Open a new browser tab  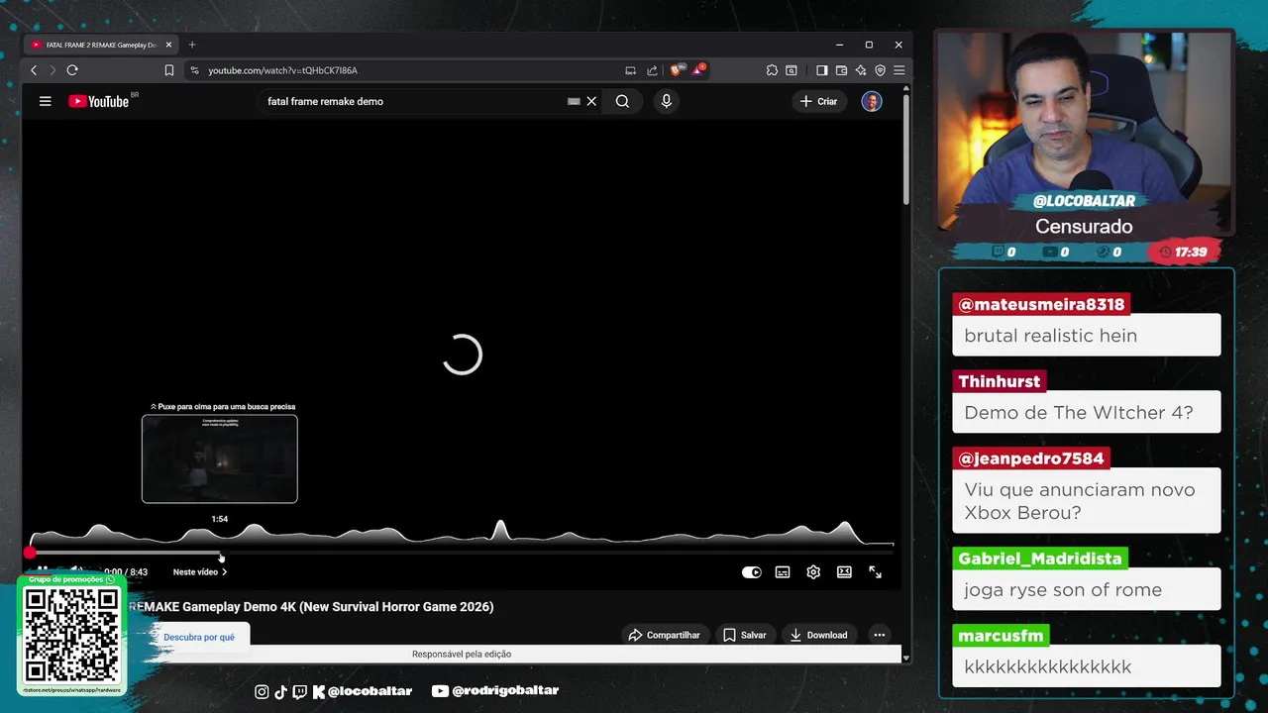point(192,45)
